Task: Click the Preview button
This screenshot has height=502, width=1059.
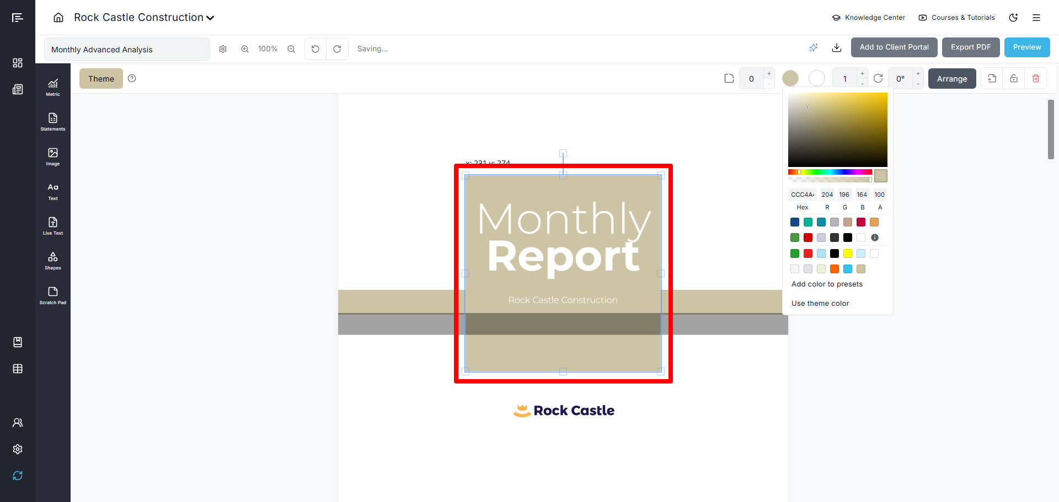Action: pyautogui.click(x=1027, y=47)
